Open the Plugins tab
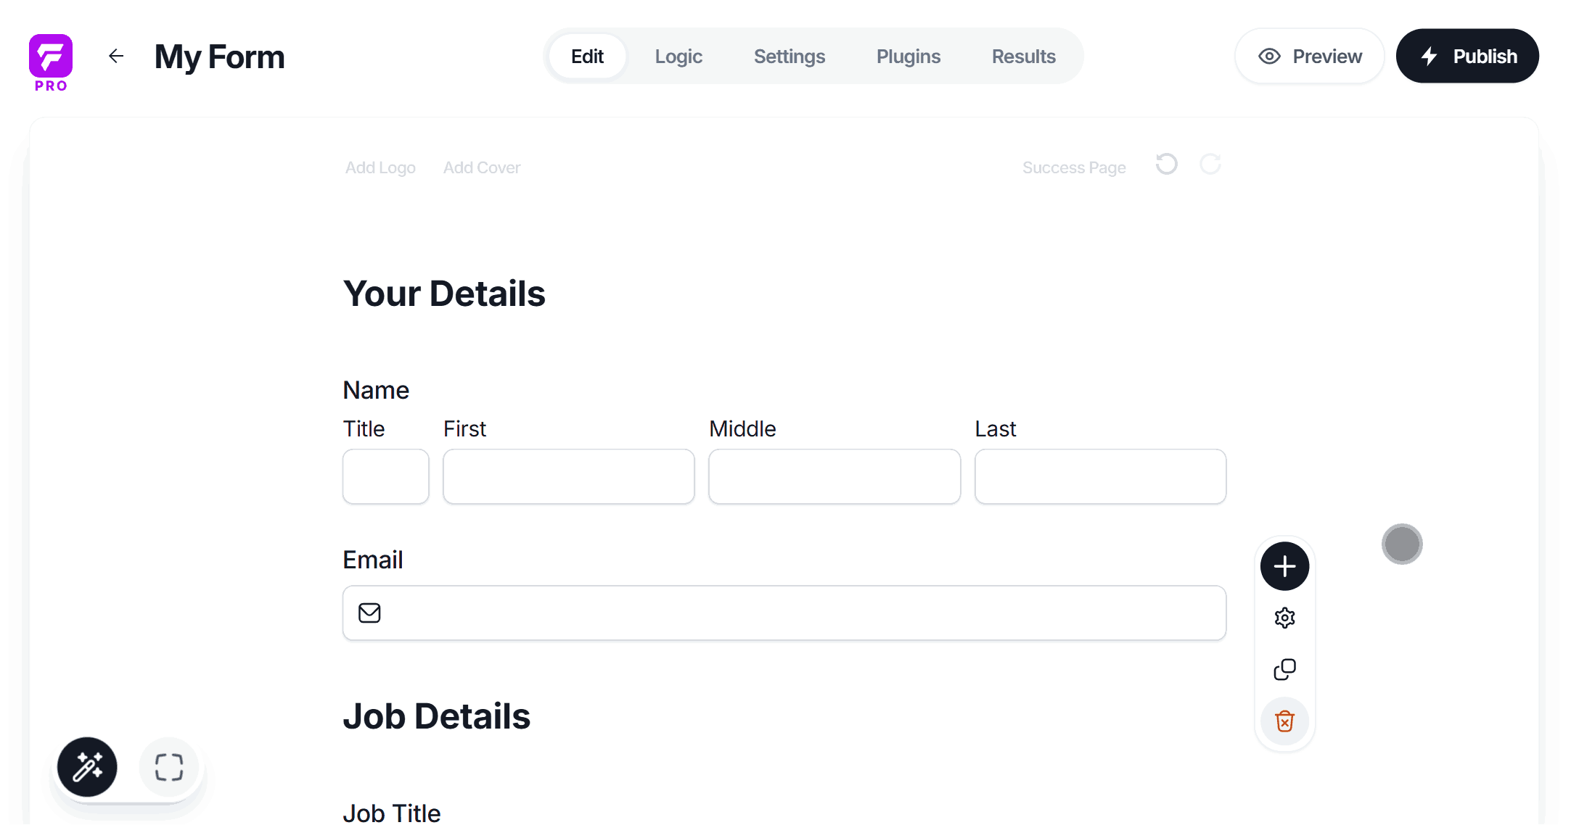 pyautogui.click(x=908, y=57)
